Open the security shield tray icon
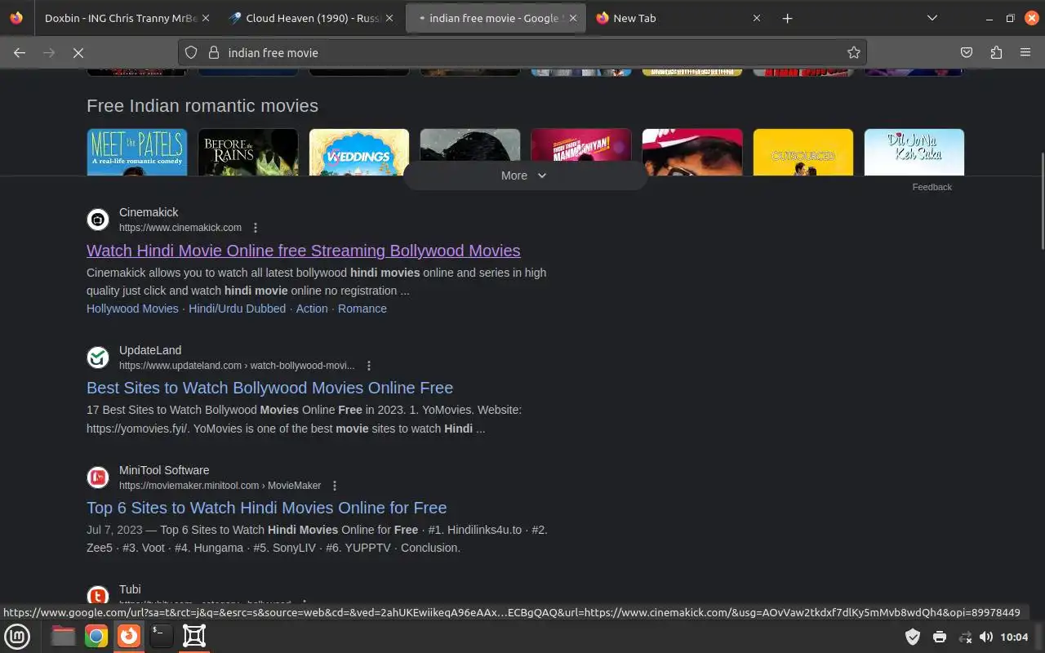1045x653 pixels. [x=913, y=637]
